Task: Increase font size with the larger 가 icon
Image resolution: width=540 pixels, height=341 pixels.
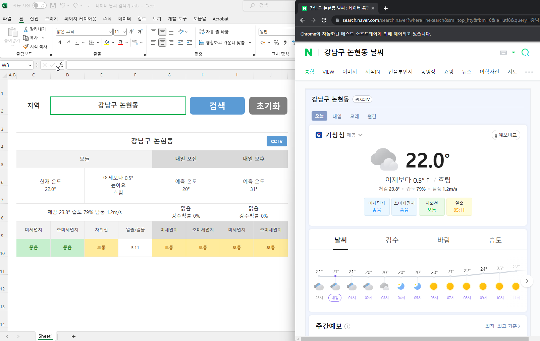Action: tap(131, 31)
